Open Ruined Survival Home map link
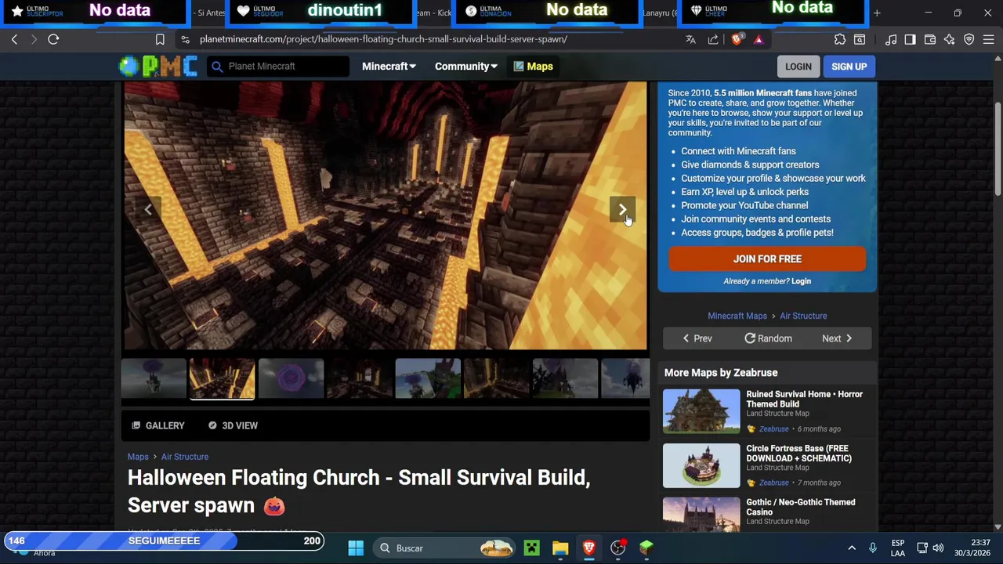Screen dimensions: 1003x564 pos(804,399)
